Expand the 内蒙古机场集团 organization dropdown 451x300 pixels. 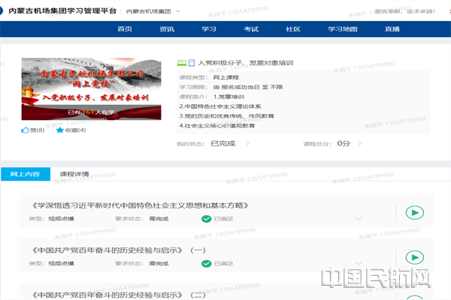(153, 11)
